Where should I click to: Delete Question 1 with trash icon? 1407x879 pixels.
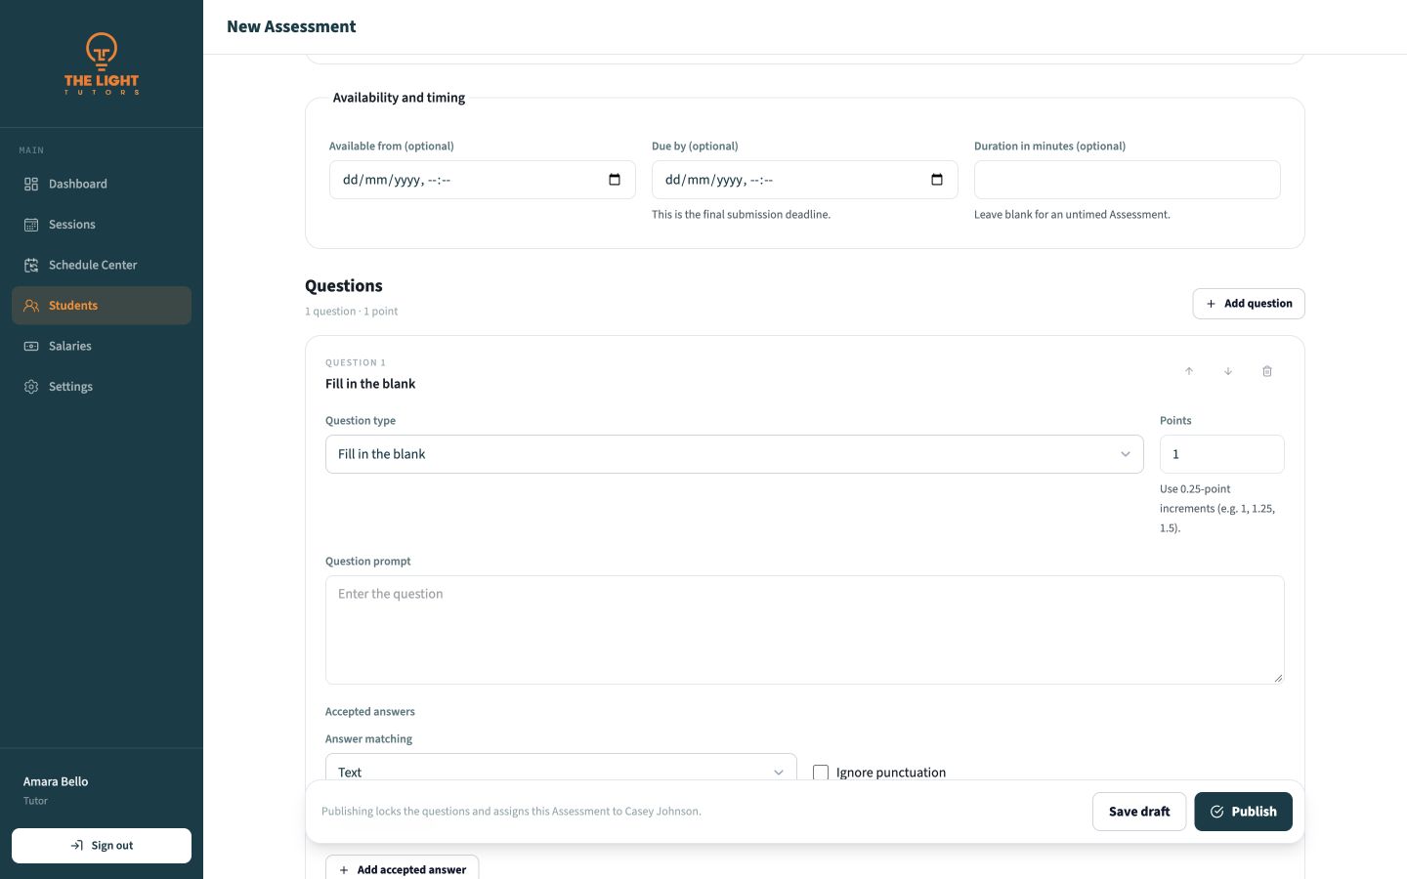coord(1267,371)
